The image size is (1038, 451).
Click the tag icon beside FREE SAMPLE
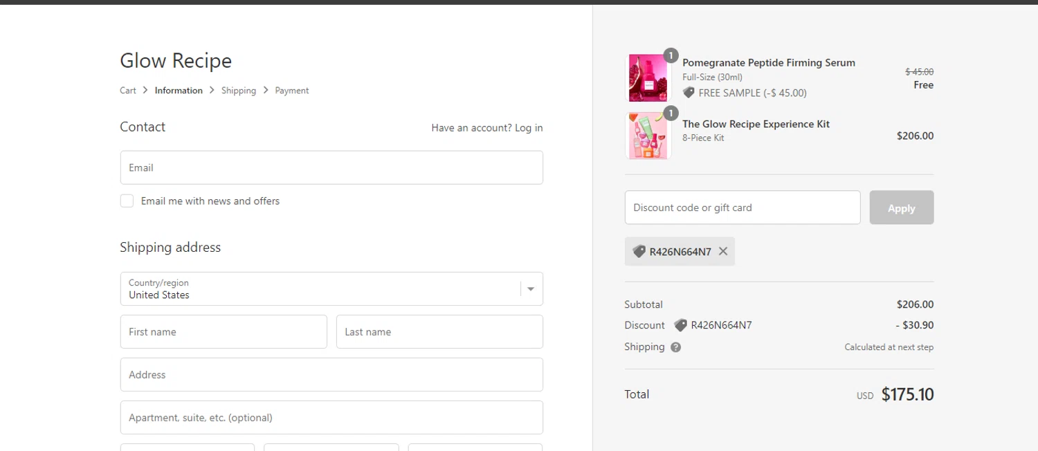[689, 93]
